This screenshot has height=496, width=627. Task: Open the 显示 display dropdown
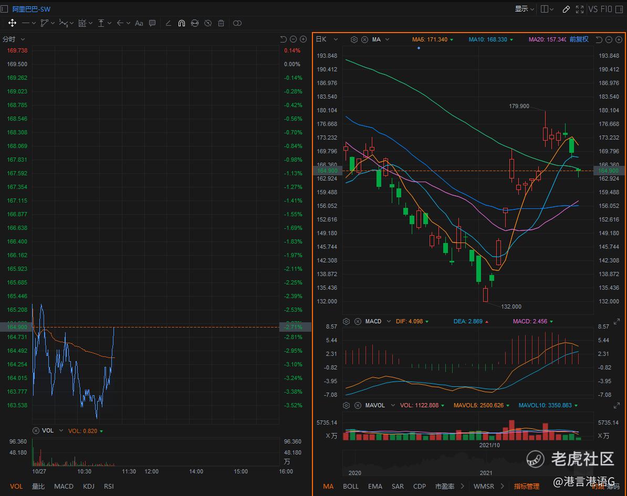click(524, 9)
